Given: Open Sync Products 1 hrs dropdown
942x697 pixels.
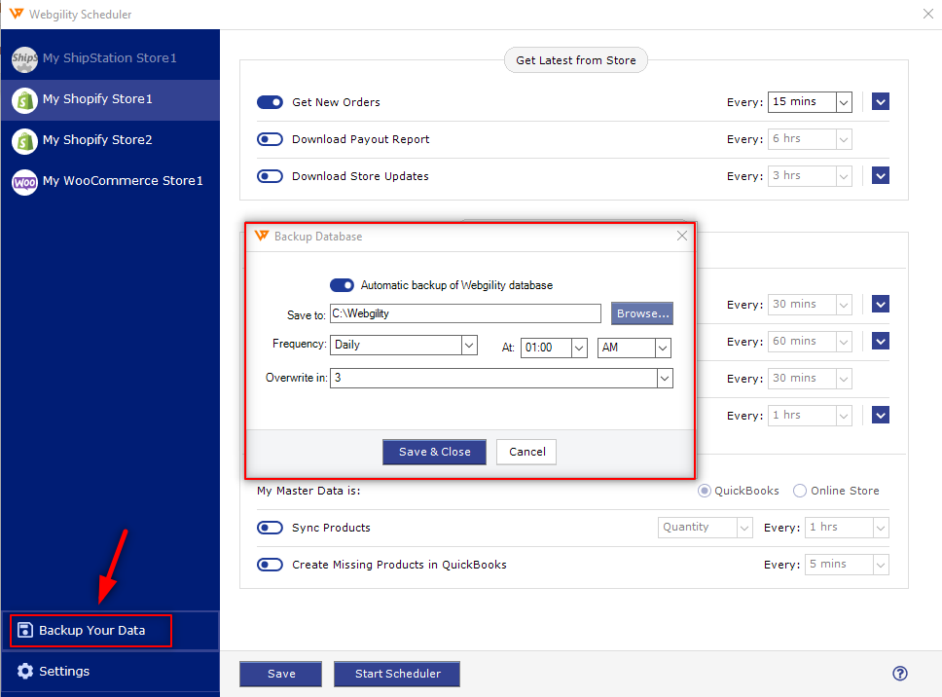Looking at the screenshot, I should coord(847,528).
